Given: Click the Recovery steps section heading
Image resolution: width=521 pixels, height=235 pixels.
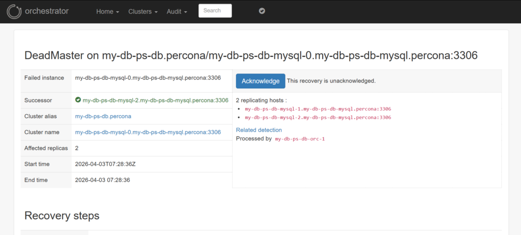Looking at the screenshot, I should point(62,215).
